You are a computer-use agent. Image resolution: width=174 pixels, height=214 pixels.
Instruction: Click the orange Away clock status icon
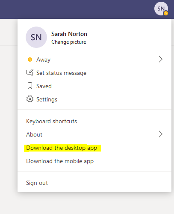(x=30, y=59)
